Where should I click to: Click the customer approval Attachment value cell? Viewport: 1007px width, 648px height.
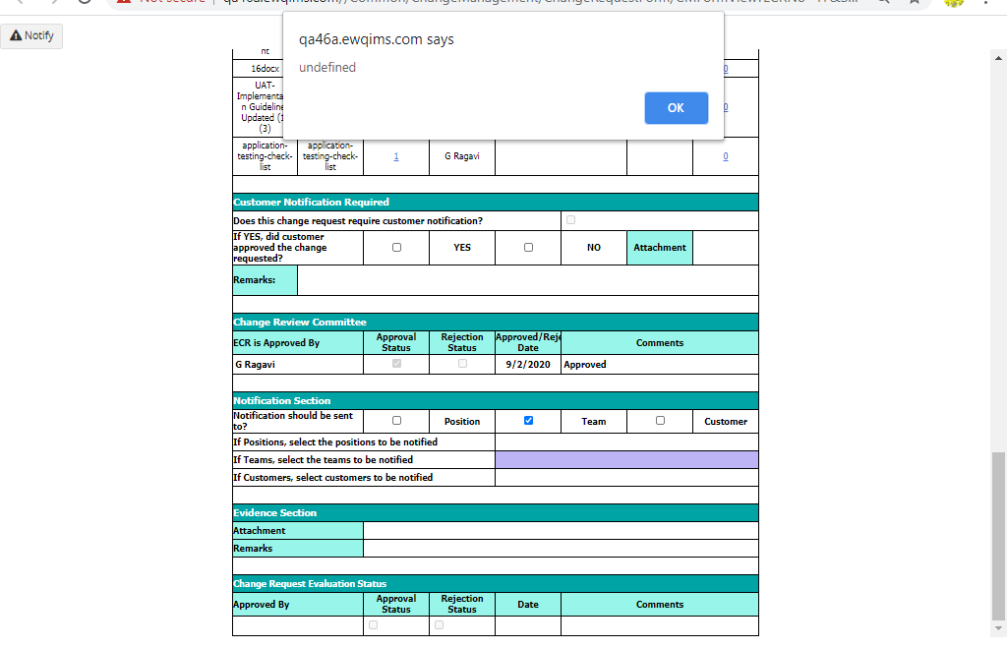coord(726,248)
